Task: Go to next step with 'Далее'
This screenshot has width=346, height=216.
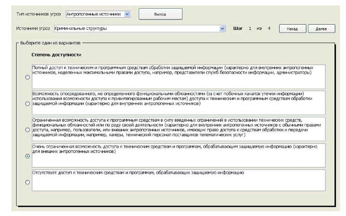Action: coord(321,29)
